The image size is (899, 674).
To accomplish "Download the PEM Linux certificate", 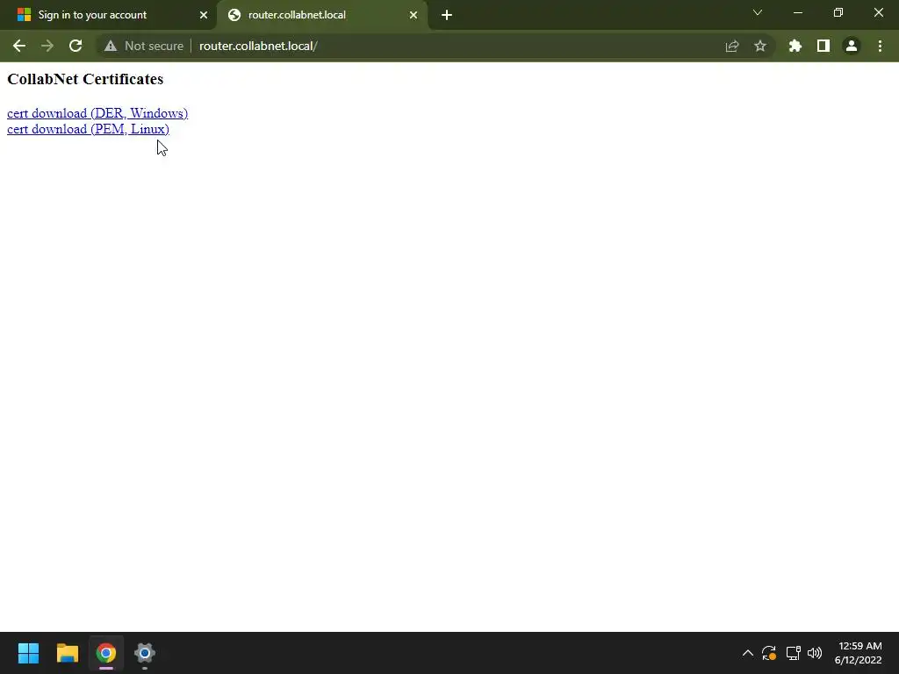I will tap(89, 129).
